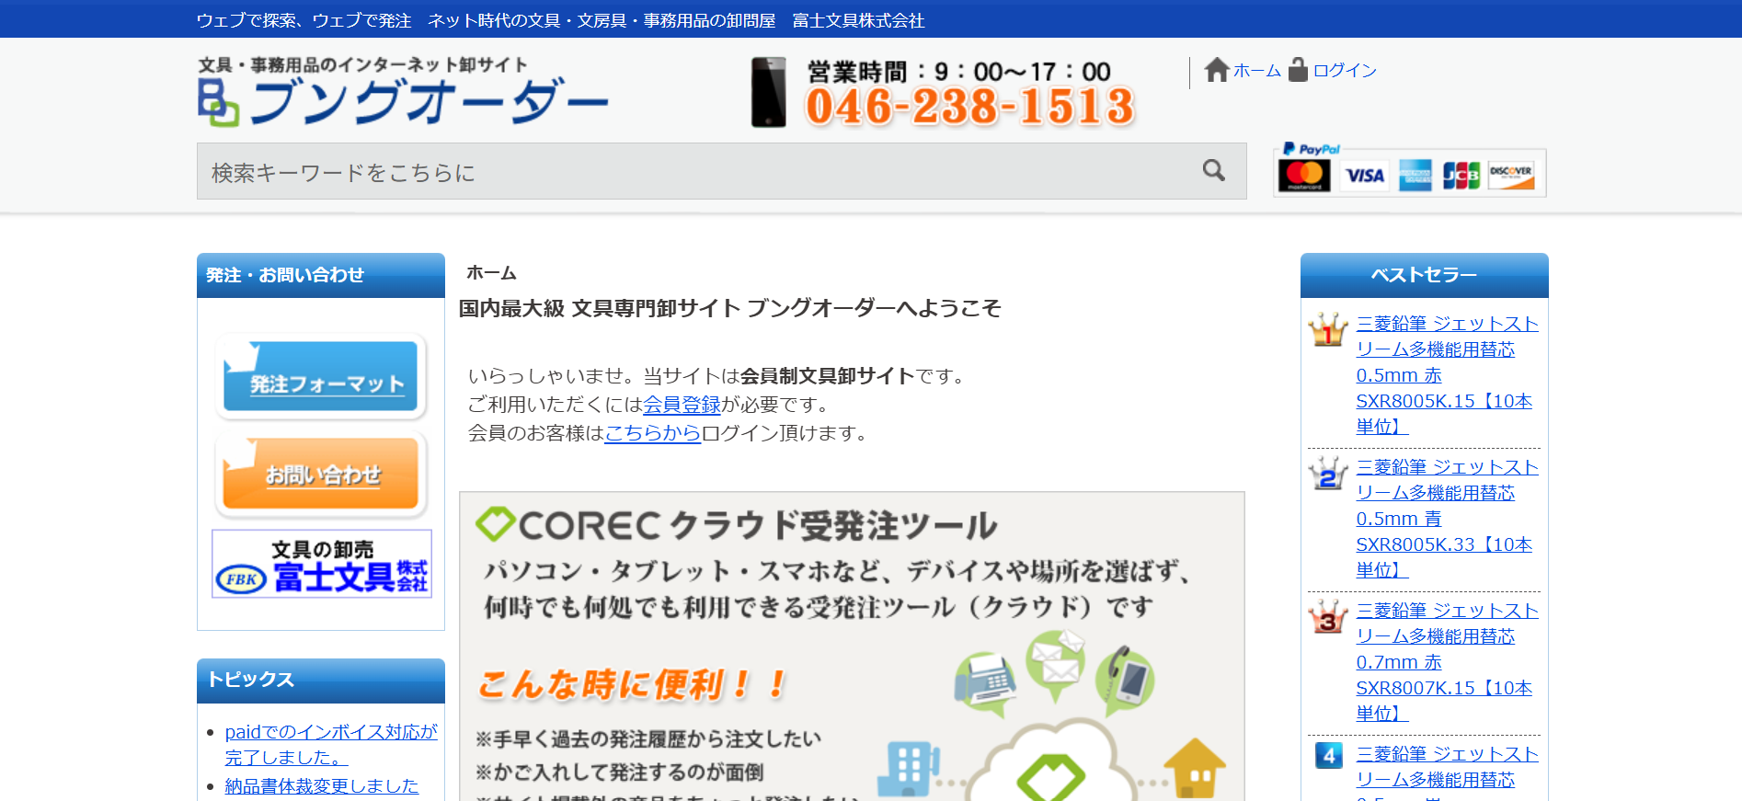The height and width of the screenshot is (801, 1742).
Task: Click the Mastercard payment icon
Action: tap(1303, 175)
